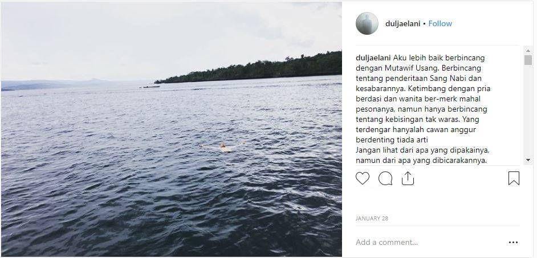Click the empty scrollbar track below the thumb
The image size is (537, 258).
tap(528, 110)
